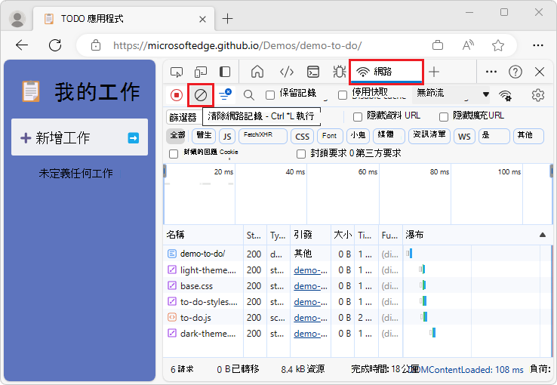The height and width of the screenshot is (385, 557).
Task: Open Network settings gear
Action: tap(538, 95)
